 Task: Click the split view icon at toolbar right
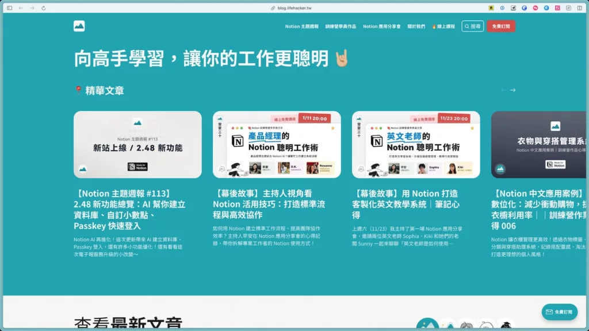point(580,8)
